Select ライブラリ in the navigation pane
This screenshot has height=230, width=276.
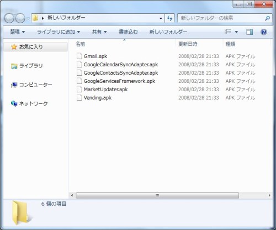point(31,66)
